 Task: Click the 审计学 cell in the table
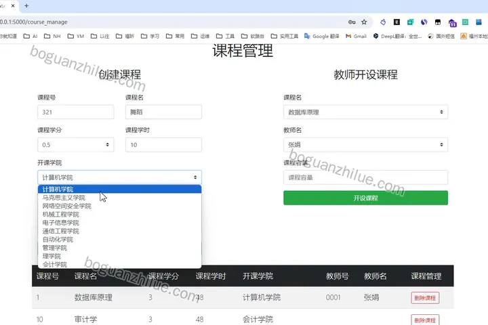click(85, 320)
